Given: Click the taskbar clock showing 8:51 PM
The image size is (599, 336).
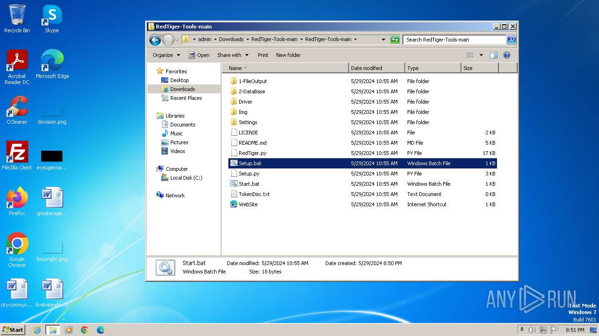Looking at the screenshot, I should tap(575, 330).
